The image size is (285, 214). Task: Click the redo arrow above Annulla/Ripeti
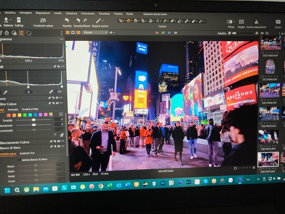pyautogui.click(x=85, y=20)
